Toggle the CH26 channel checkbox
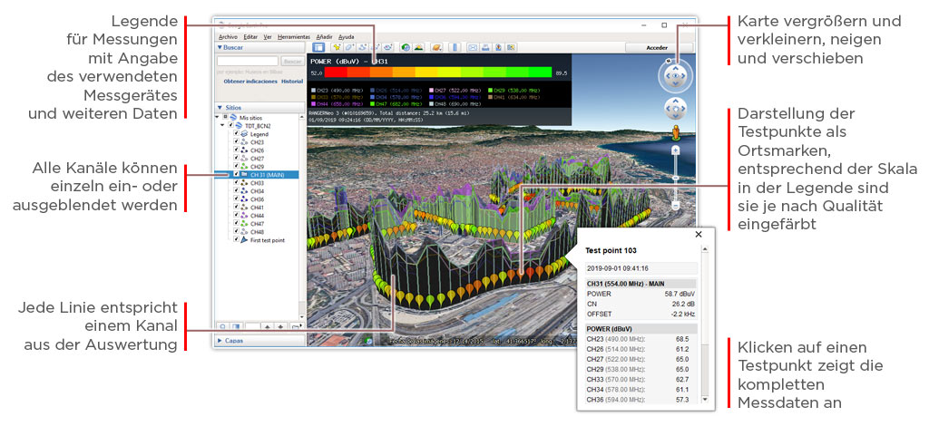This screenshot has width=929, height=426. (x=236, y=150)
